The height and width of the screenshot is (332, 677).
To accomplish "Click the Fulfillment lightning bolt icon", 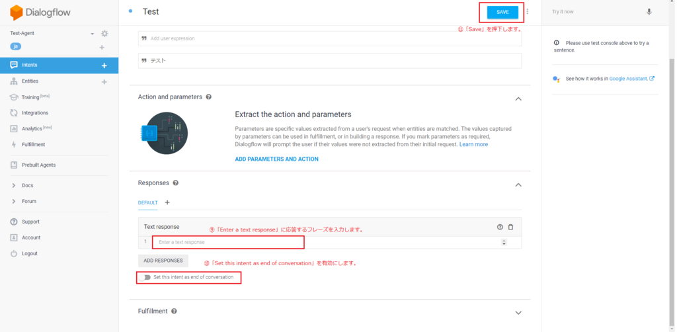I will click(x=14, y=145).
